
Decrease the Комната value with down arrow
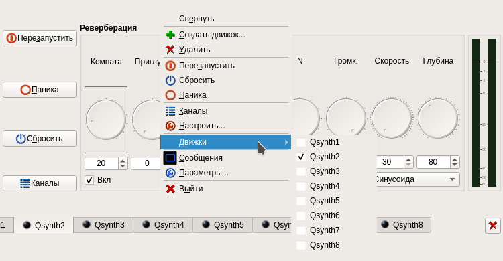tap(123, 166)
